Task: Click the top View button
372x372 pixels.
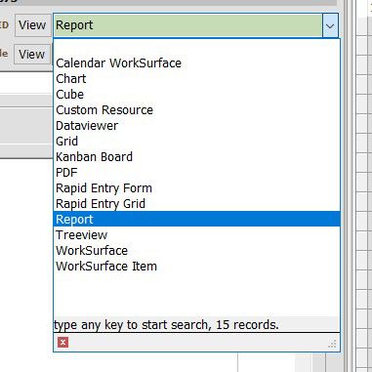Action: click(x=32, y=25)
